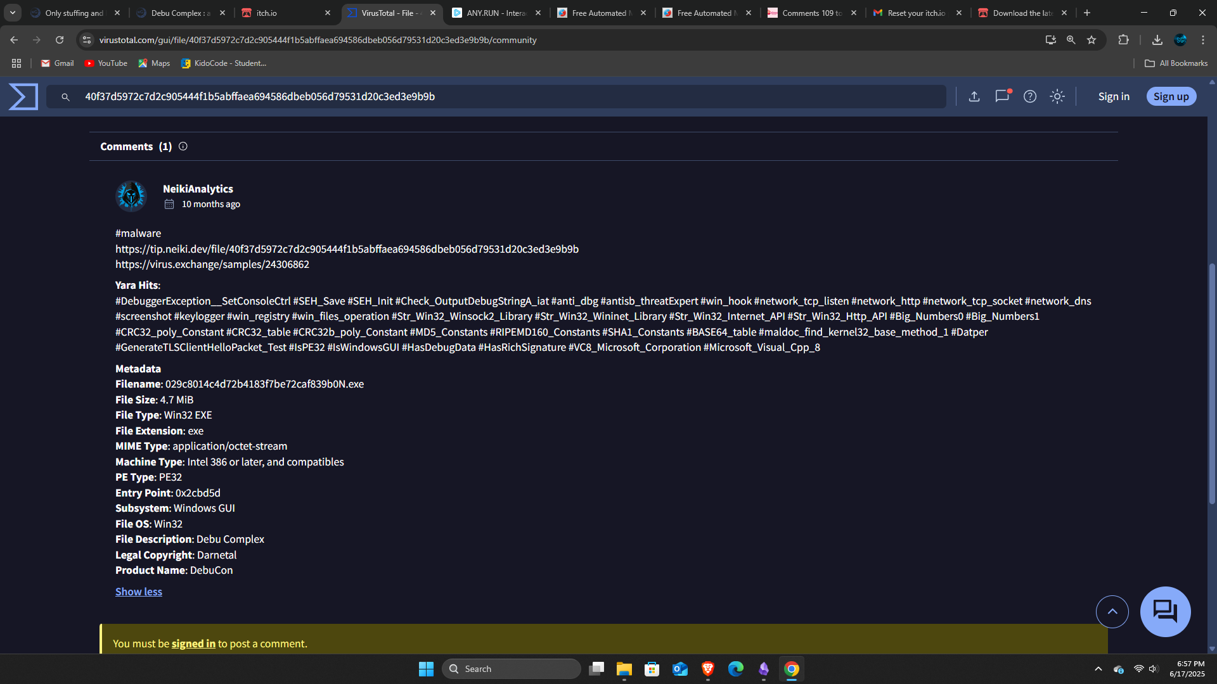This screenshot has height=684, width=1217.
Task: Switch to 'Download the lat' tab
Action: [1022, 13]
